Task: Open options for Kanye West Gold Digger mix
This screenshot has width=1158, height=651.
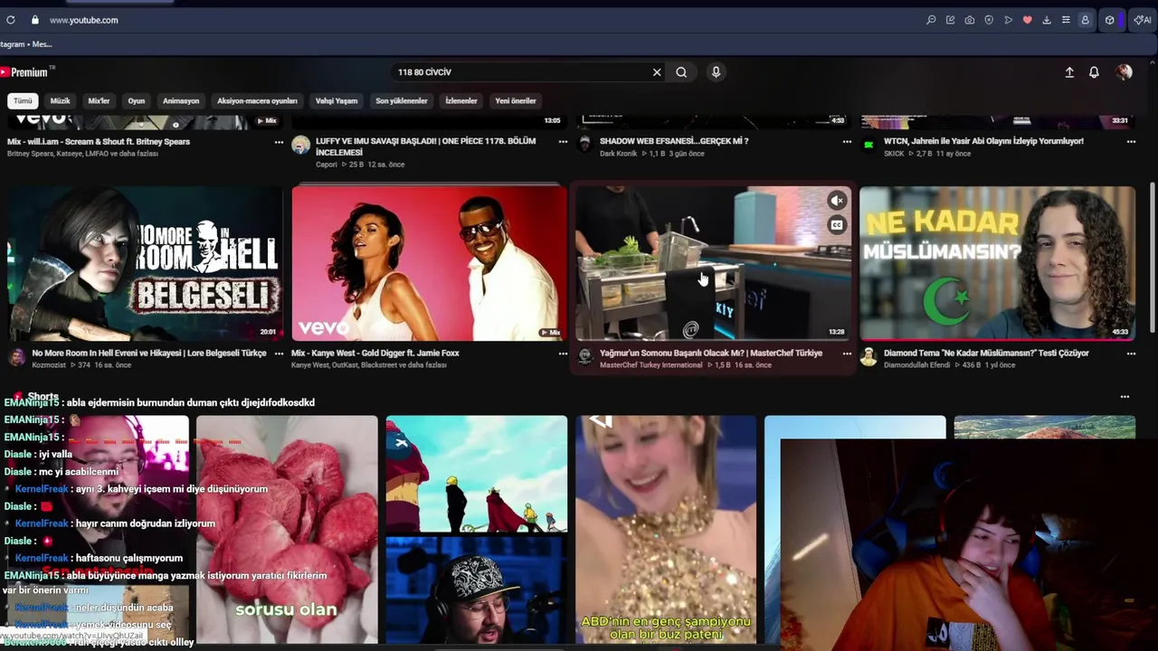Action: coord(563,354)
